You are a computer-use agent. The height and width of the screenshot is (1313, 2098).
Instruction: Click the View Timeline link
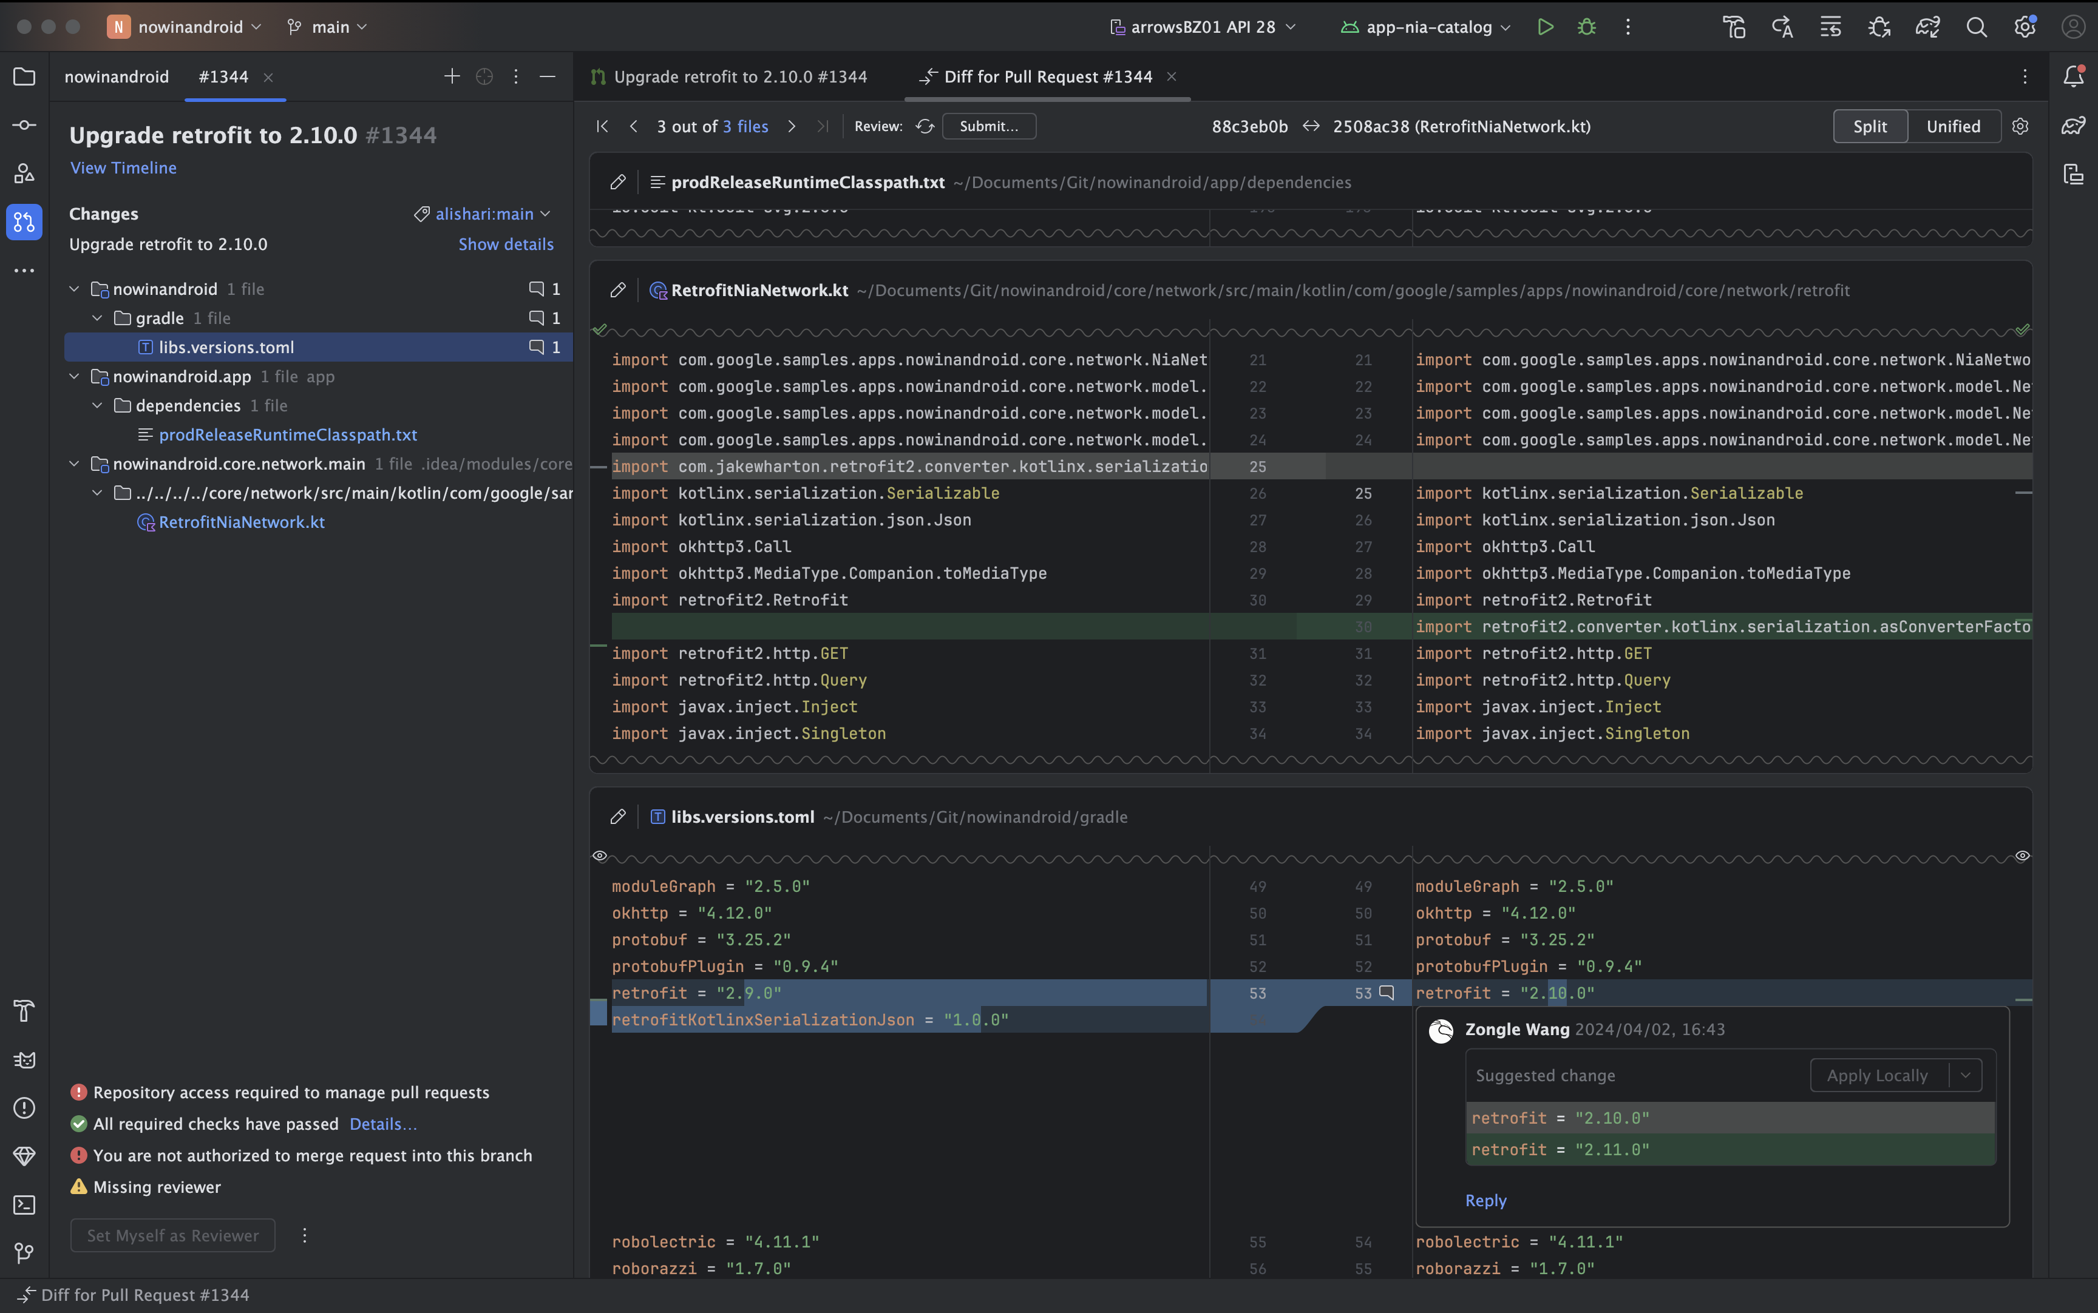point(123,167)
